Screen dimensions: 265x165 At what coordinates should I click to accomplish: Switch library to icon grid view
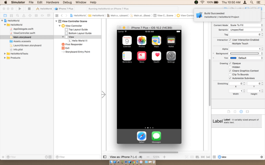pyautogui.click(x=214, y=157)
